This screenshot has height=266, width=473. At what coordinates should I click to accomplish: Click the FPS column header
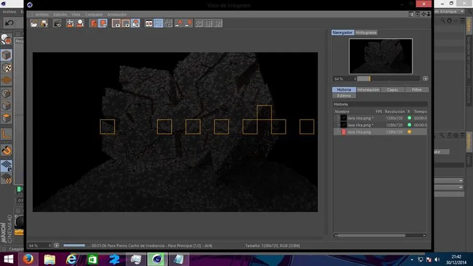tap(379, 112)
